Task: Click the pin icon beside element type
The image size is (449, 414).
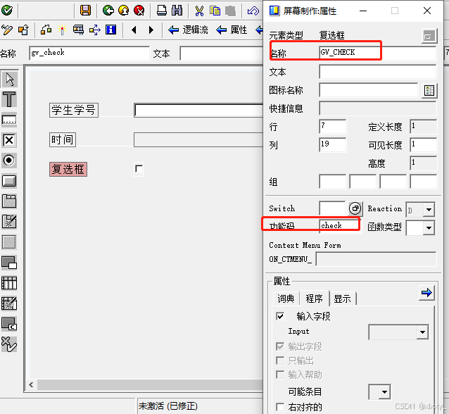Action: tap(429, 36)
